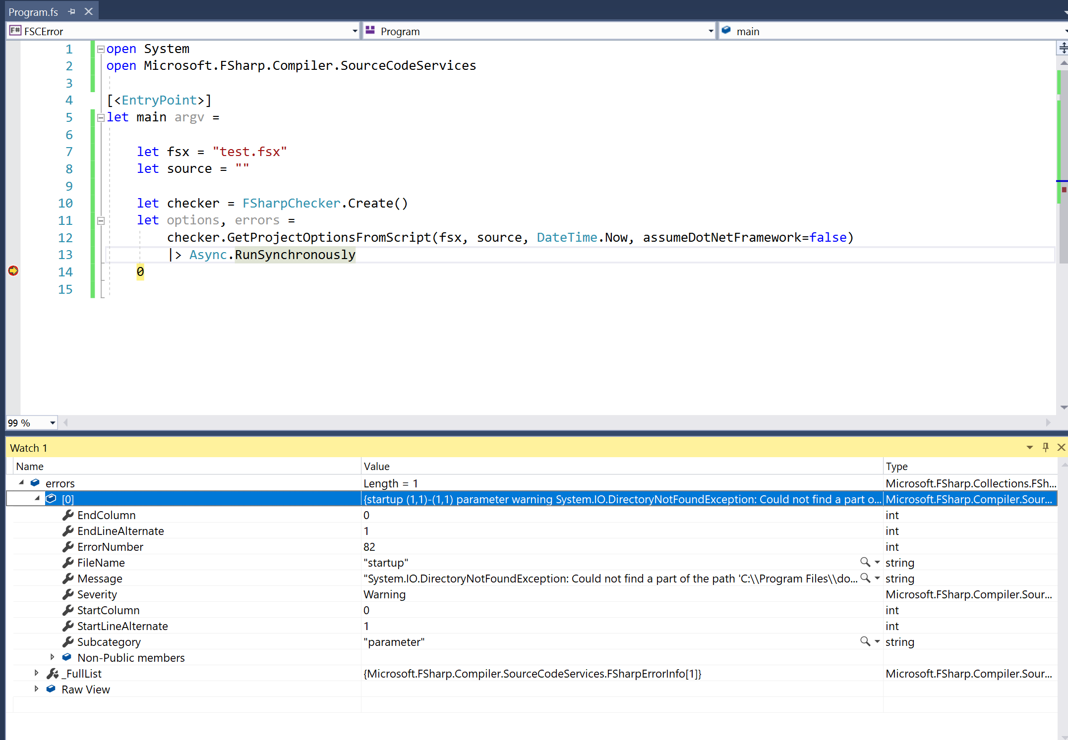Open visualizer dropdown for FileName row

pyautogui.click(x=877, y=563)
